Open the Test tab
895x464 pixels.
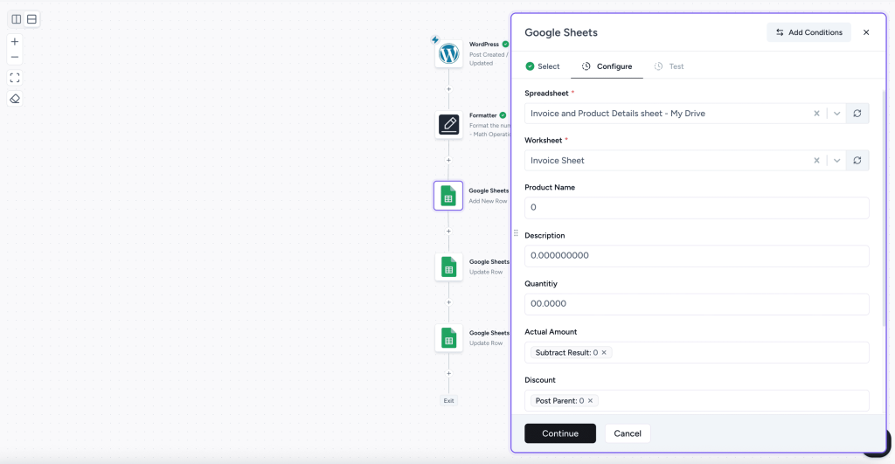click(670, 66)
